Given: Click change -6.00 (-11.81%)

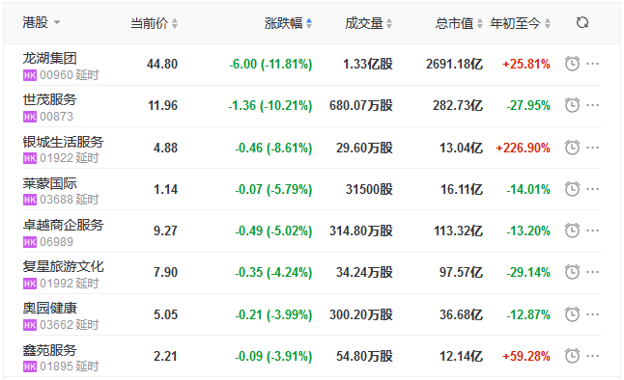Looking at the screenshot, I should pos(270,64).
